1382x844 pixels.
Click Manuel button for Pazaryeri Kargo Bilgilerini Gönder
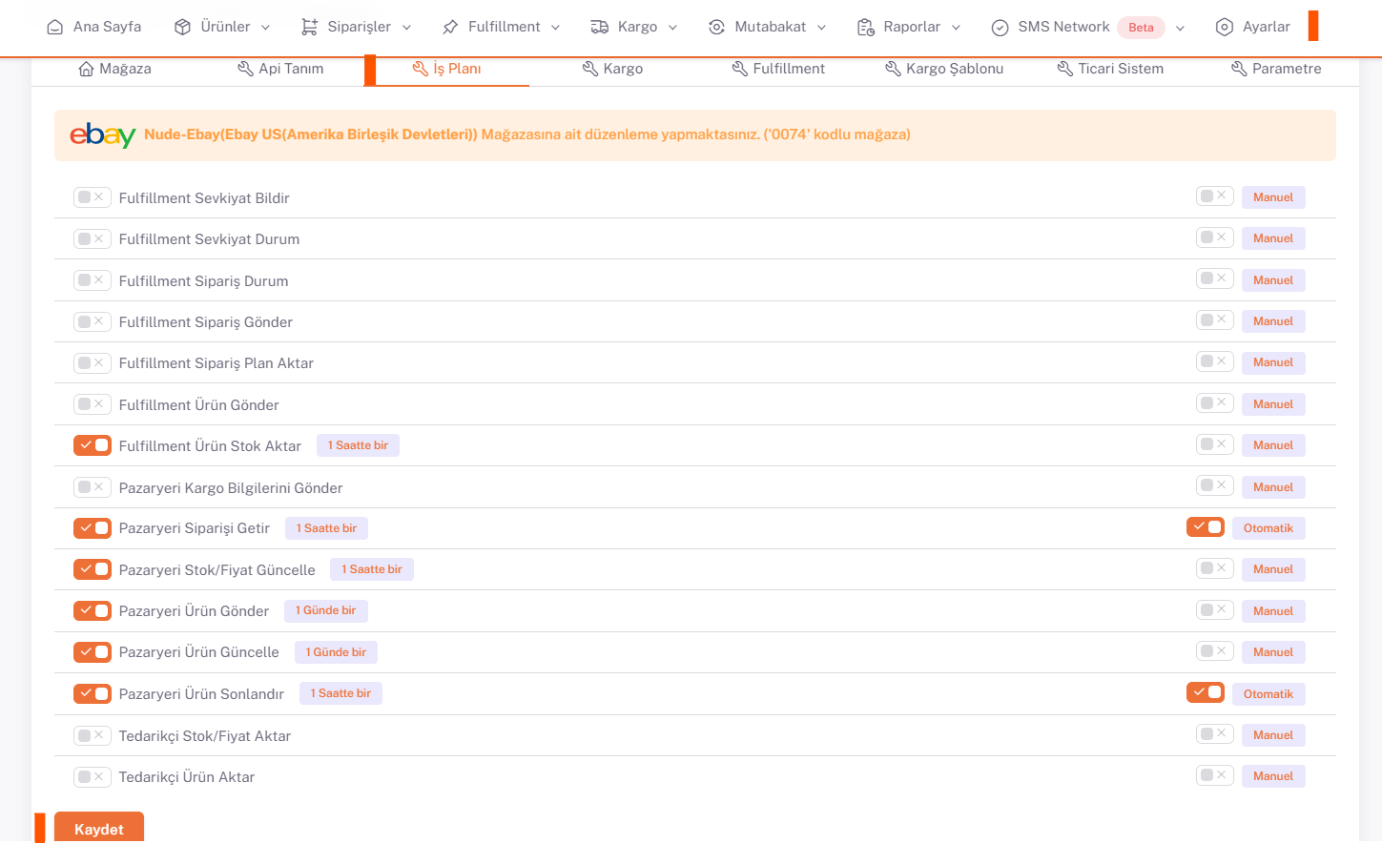tap(1273, 487)
